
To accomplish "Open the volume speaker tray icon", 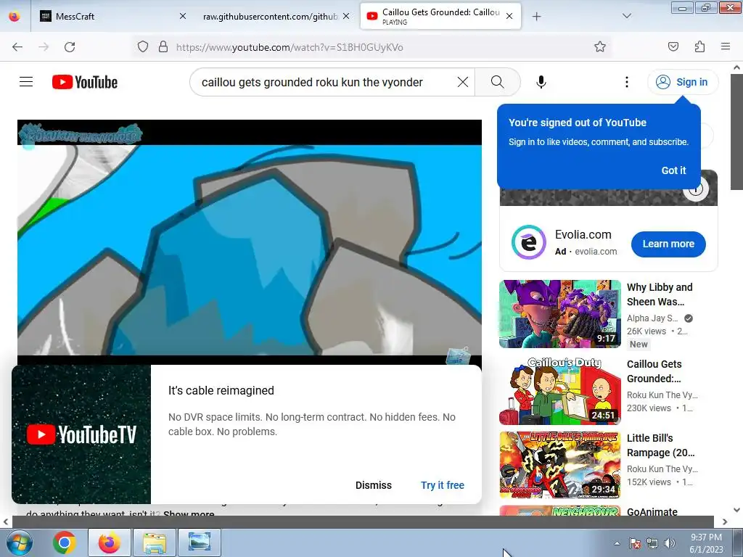I will [670, 543].
